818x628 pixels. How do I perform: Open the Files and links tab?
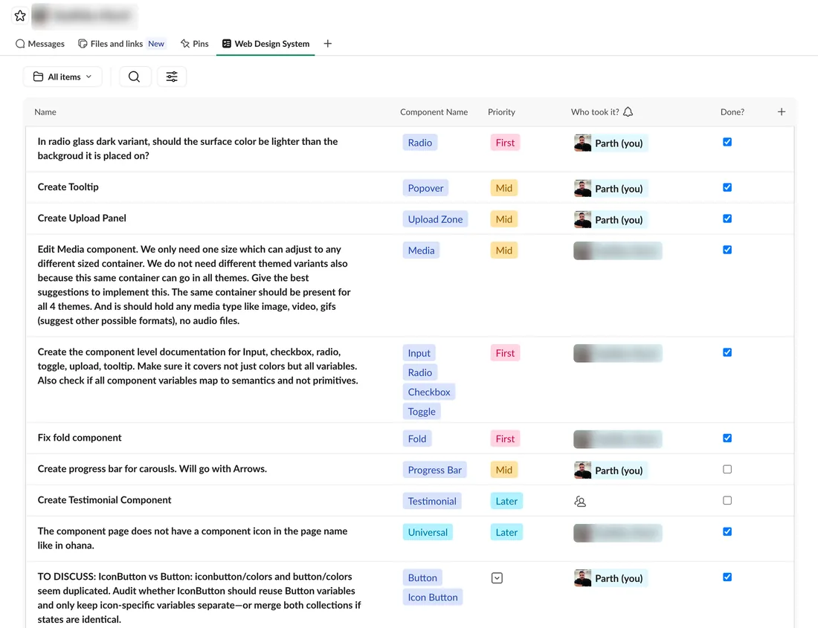click(x=121, y=44)
